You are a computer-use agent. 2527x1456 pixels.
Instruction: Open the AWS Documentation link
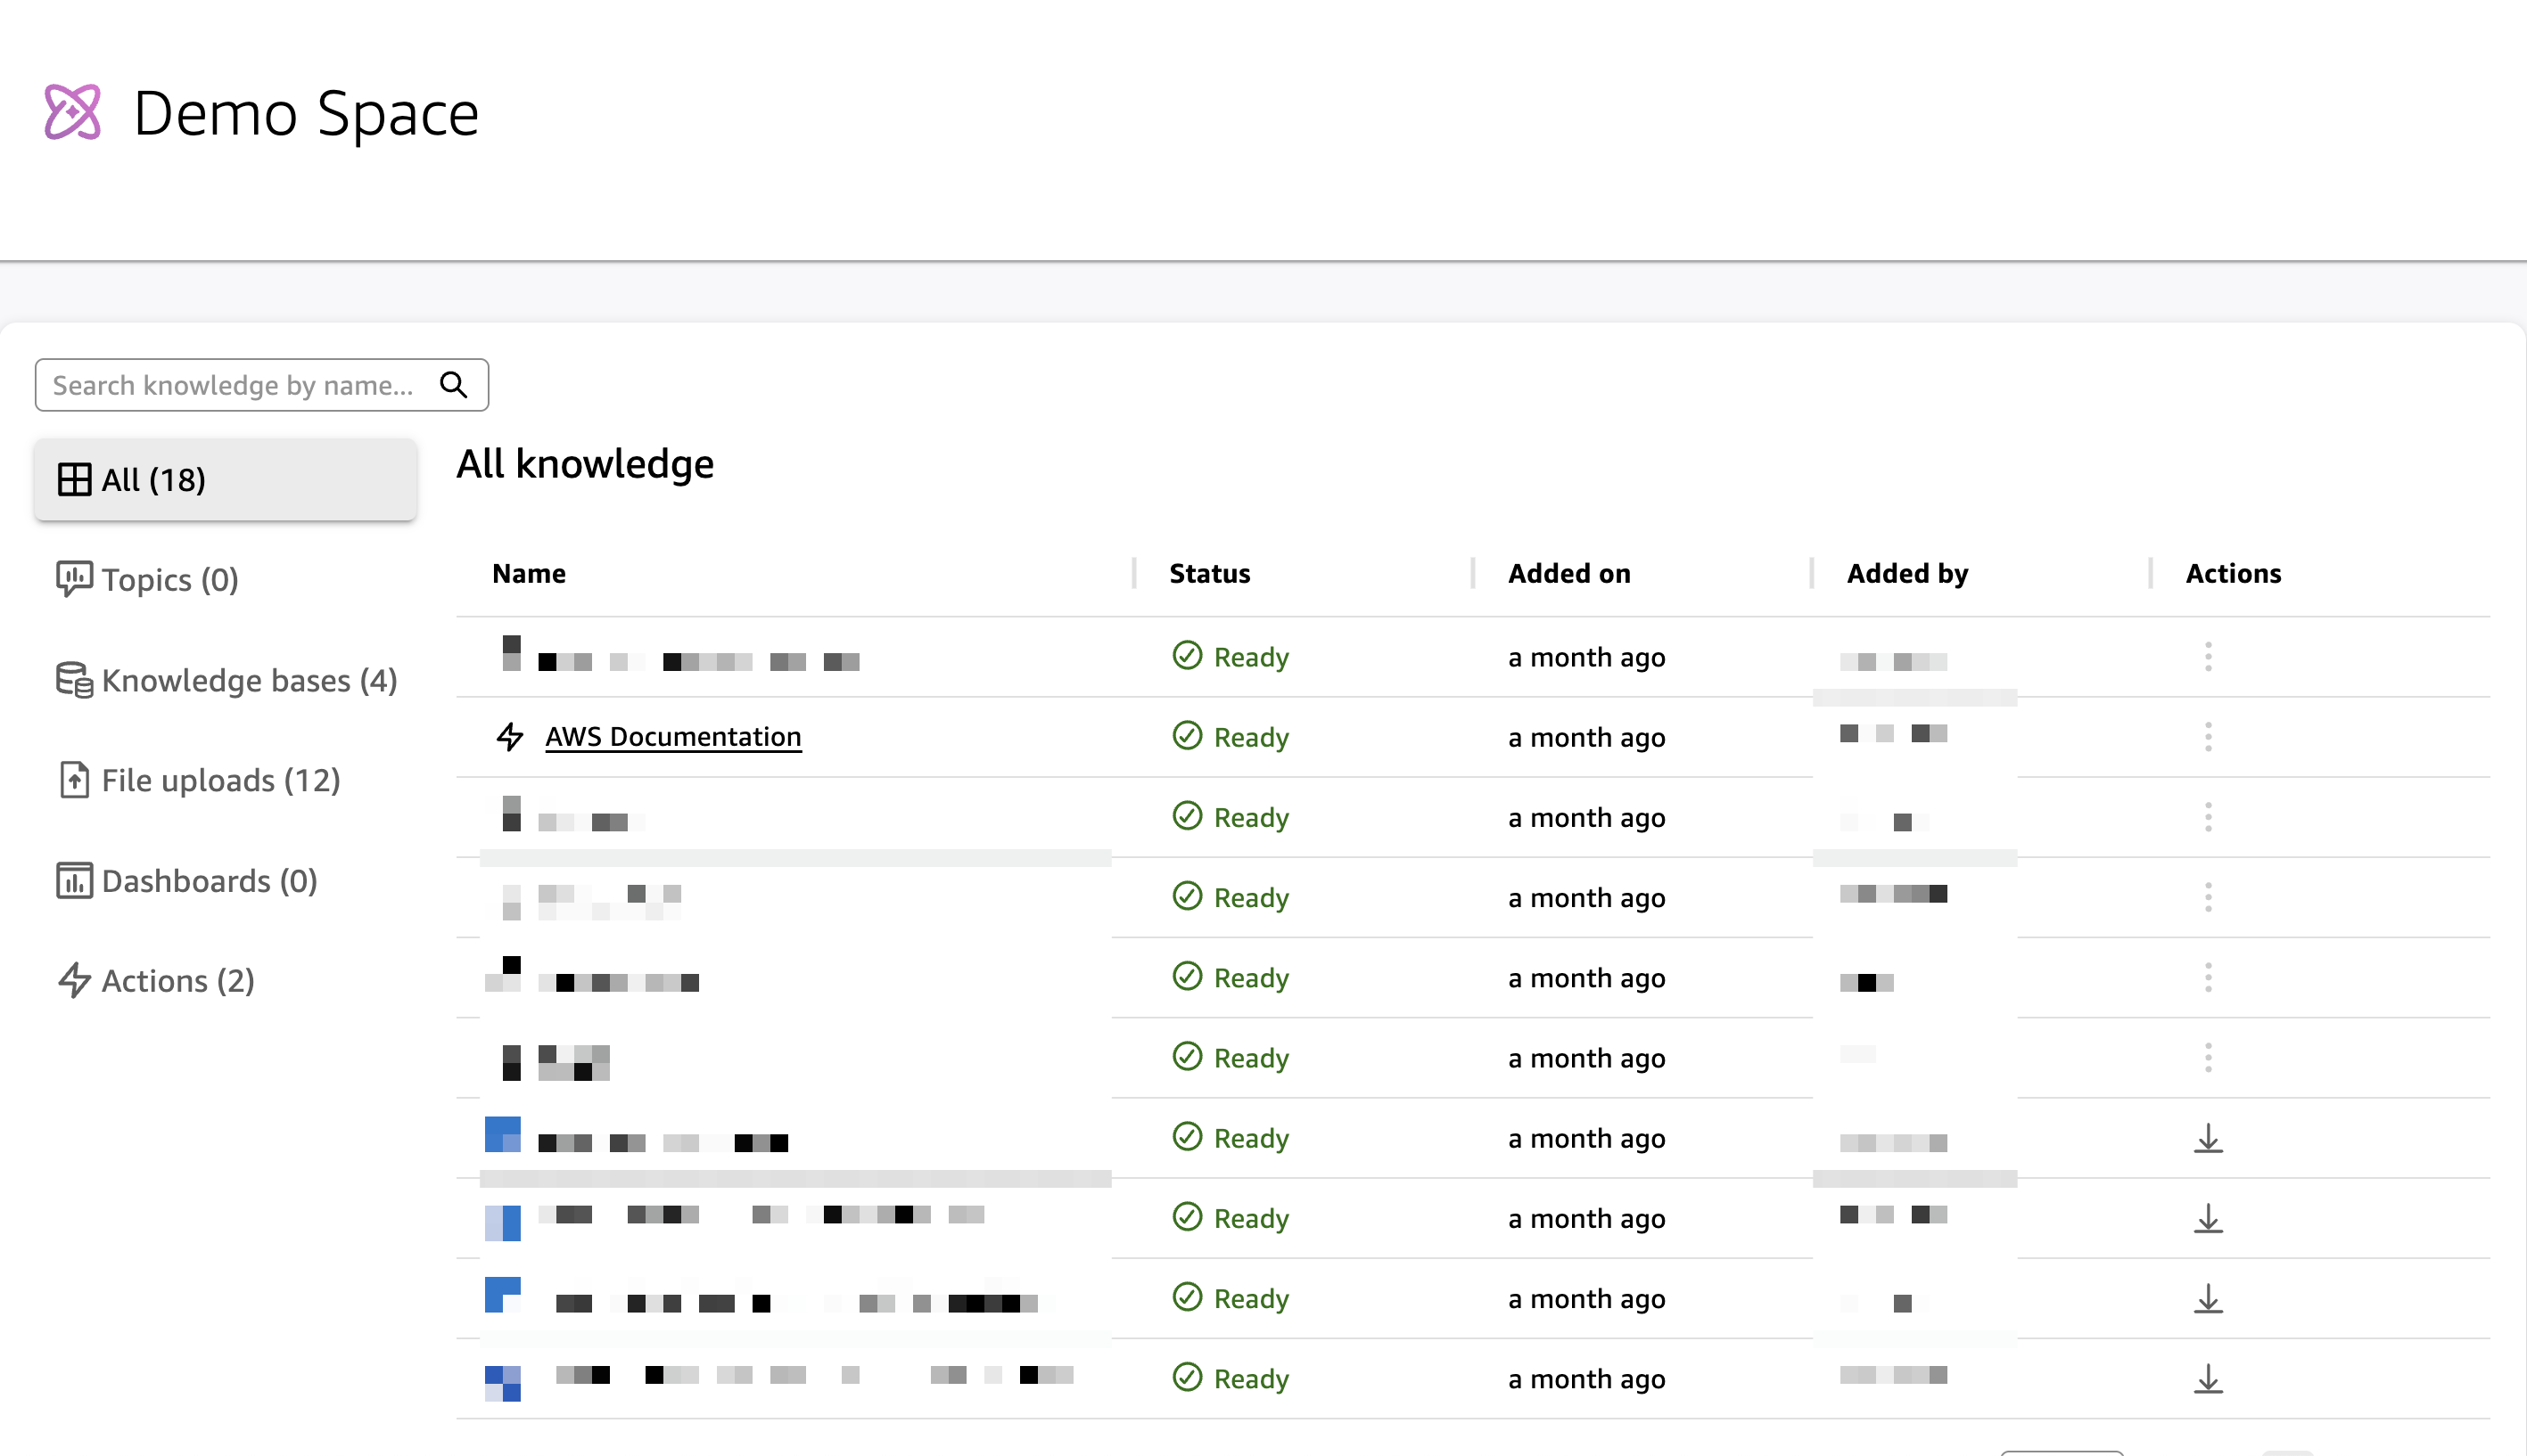(672, 737)
